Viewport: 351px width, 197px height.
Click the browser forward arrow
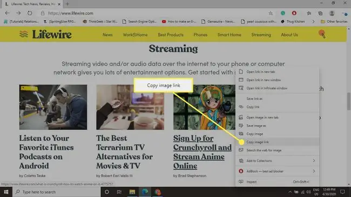[x=18, y=13]
